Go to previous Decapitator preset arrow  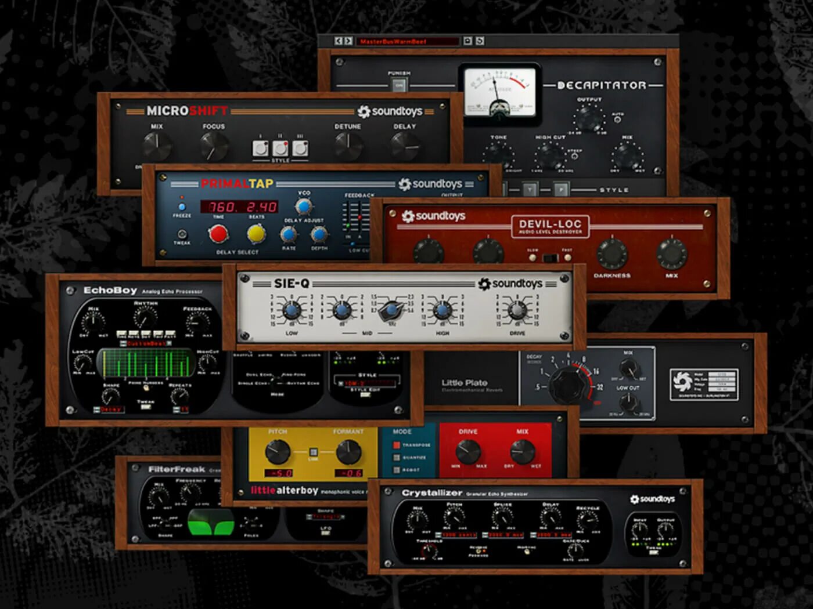338,41
